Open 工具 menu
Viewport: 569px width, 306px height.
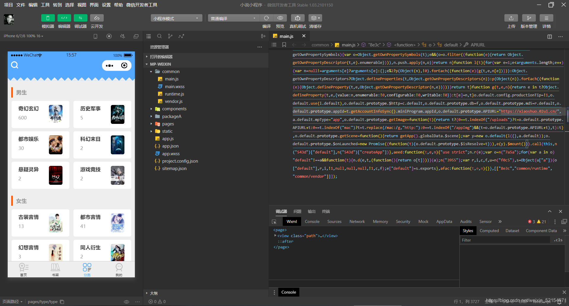(x=45, y=5)
